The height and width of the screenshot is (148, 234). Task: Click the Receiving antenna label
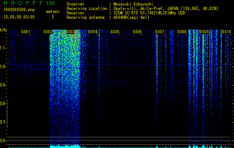click(86, 17)
